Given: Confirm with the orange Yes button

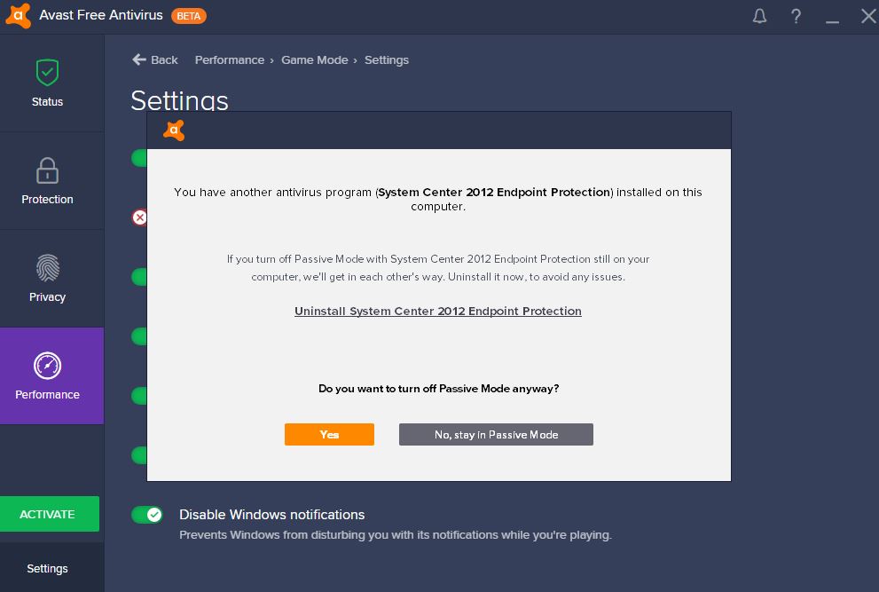Looking at the screenshot, I should point(329,435).
